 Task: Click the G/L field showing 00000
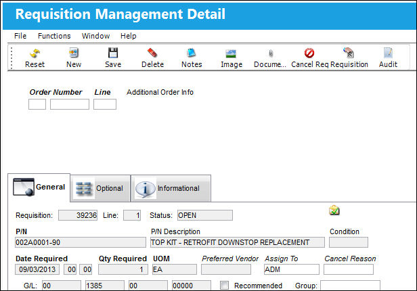point(192,286)
